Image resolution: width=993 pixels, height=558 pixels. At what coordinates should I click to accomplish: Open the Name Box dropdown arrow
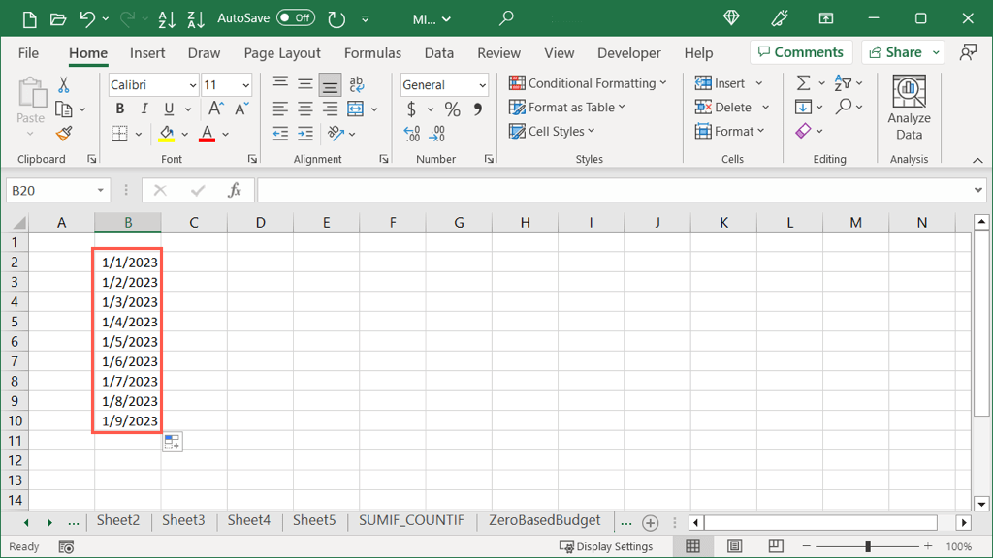[100, 190]
